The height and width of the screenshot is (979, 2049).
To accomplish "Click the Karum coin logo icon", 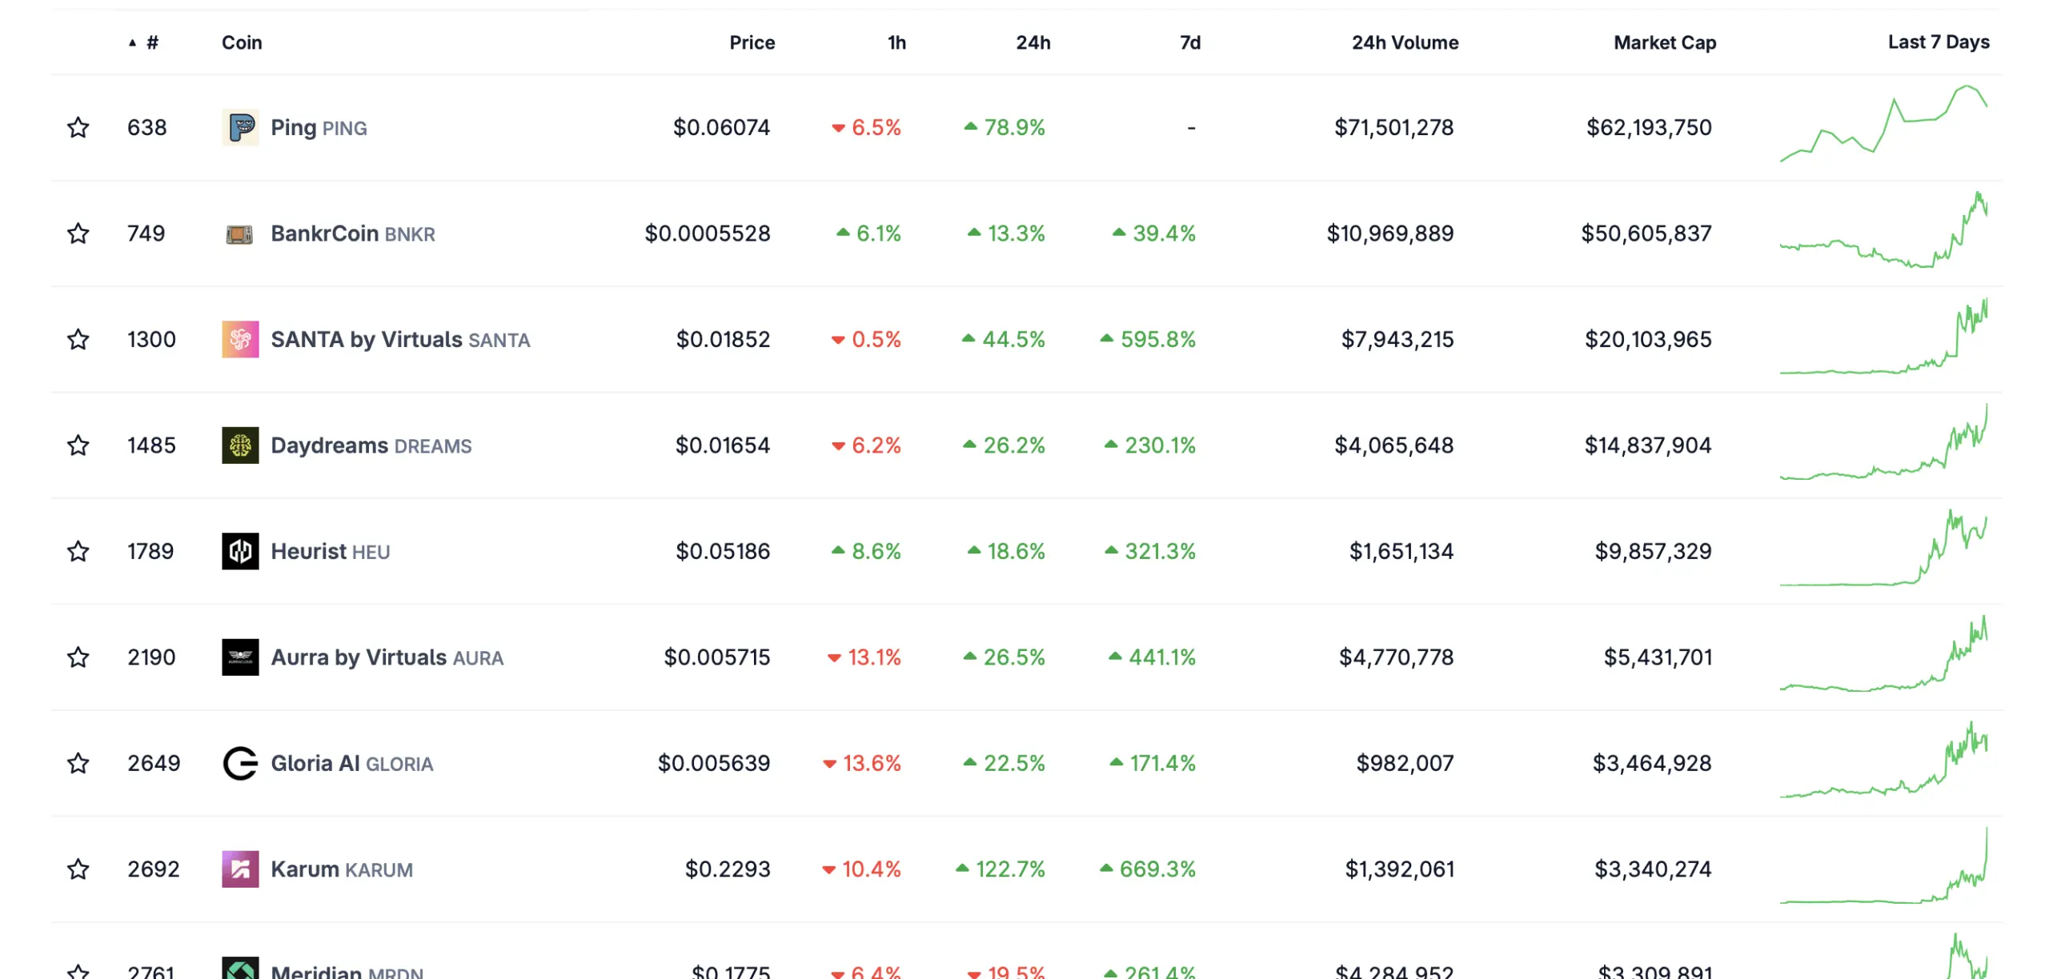I will point(240,869).
